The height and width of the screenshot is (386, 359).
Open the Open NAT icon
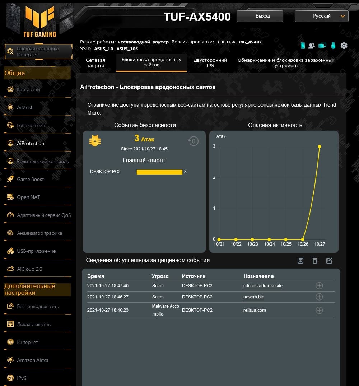tap(10, 197)
